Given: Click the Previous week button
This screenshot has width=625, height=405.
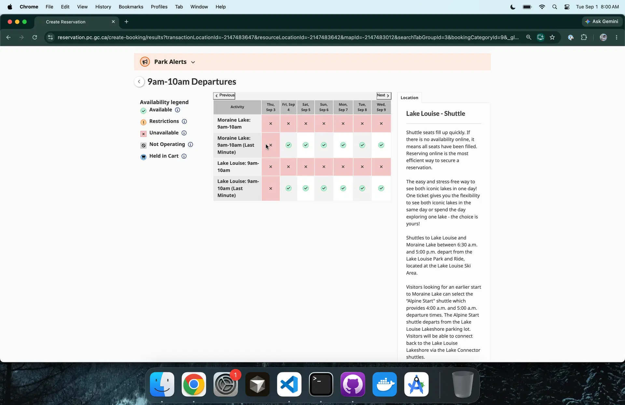Looking at the screenshot, I should [224, 95].
